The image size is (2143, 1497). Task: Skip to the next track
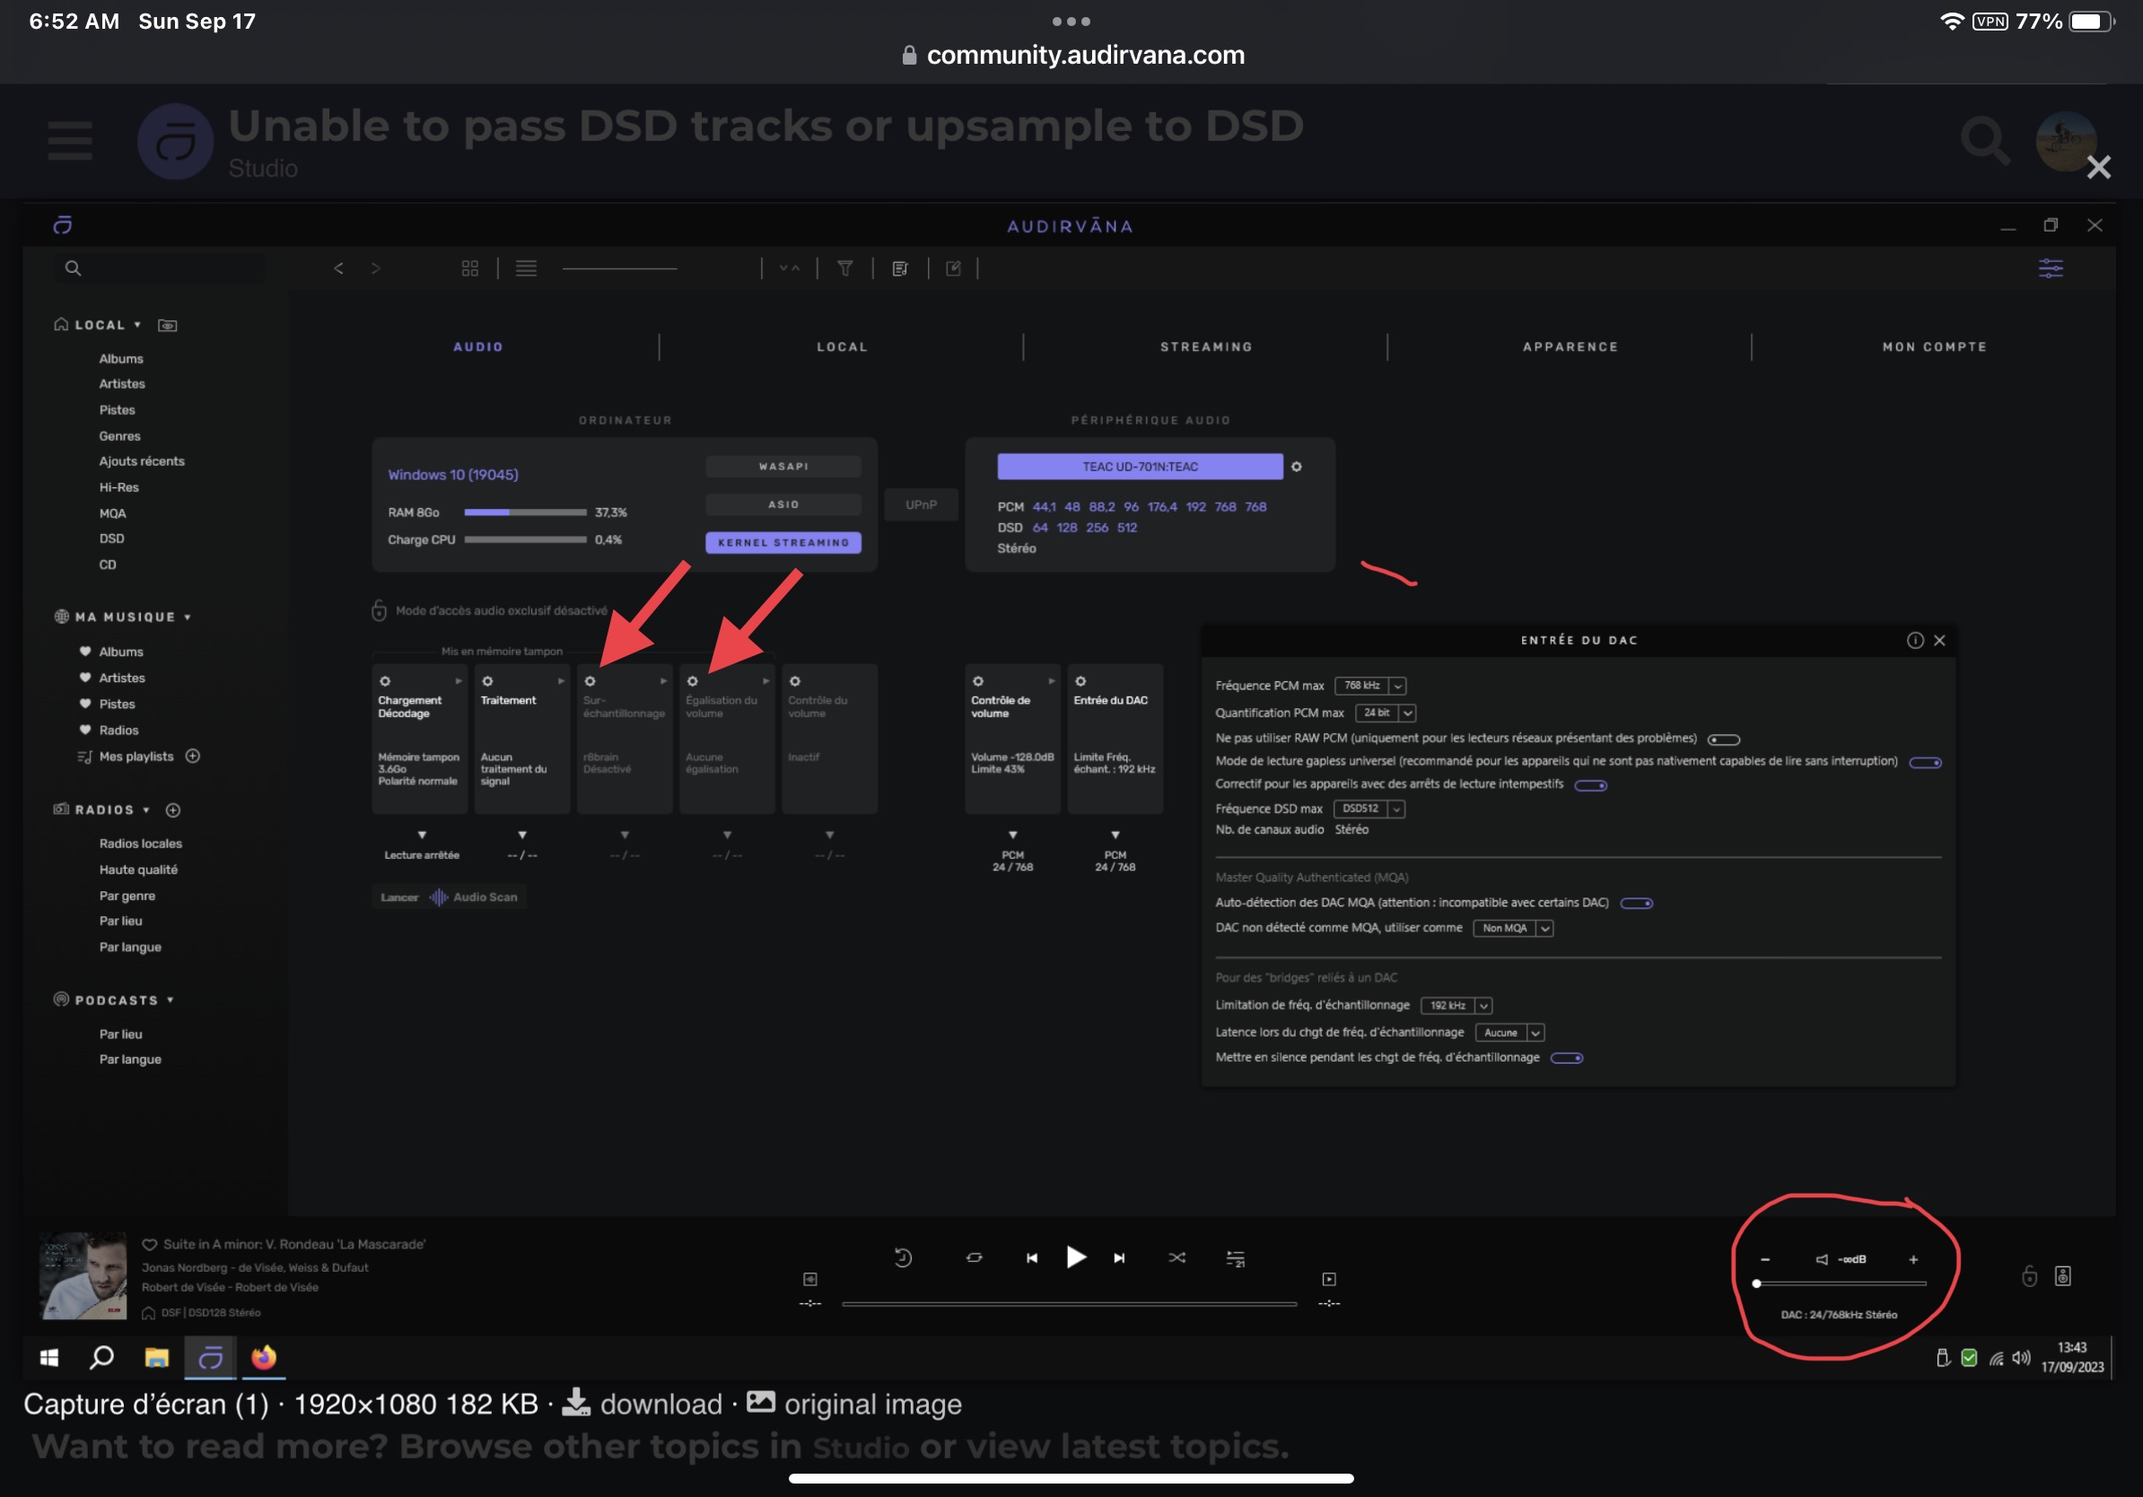point(1119,1258)
